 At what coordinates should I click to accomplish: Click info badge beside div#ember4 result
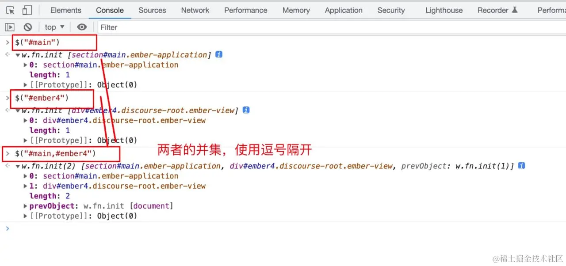tap(246, 110)
